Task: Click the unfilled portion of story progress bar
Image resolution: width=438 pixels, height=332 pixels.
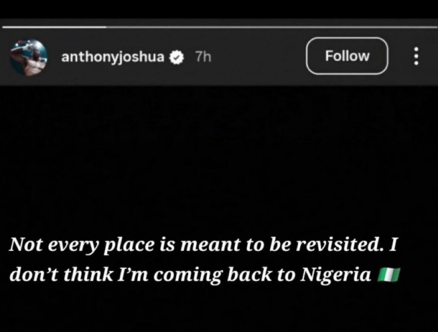Action: pyautogui.click(x=269, y=27)
